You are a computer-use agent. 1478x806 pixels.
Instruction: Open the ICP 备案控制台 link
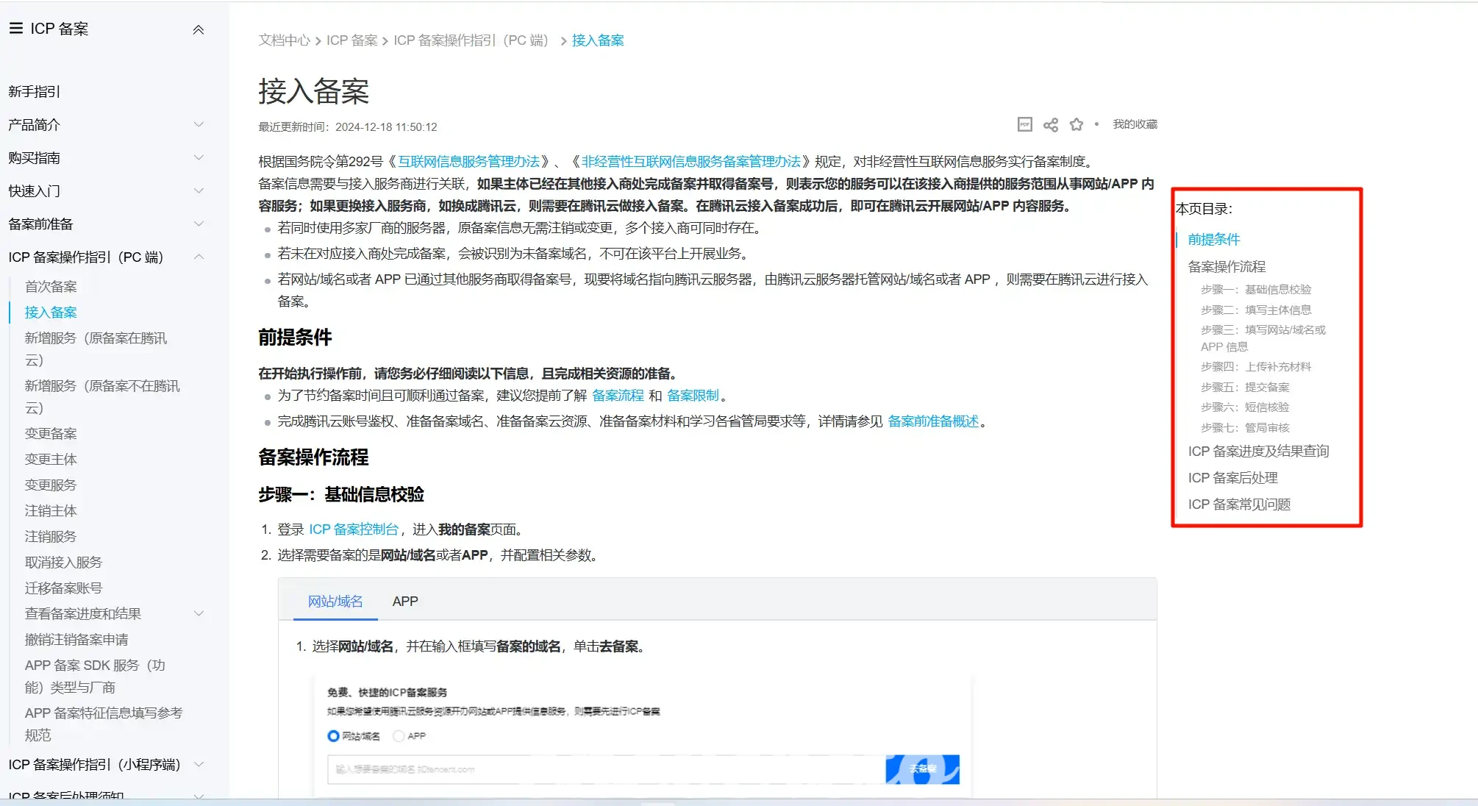pos(353,529)
